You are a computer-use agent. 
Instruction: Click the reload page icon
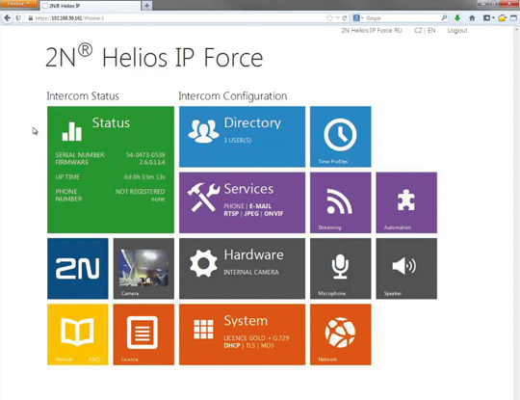(x=345, y=18)
